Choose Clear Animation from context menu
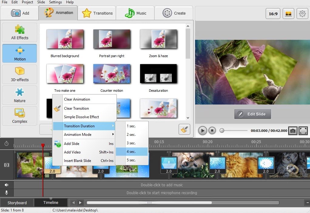Screen dimensions: 310x213 85,99
